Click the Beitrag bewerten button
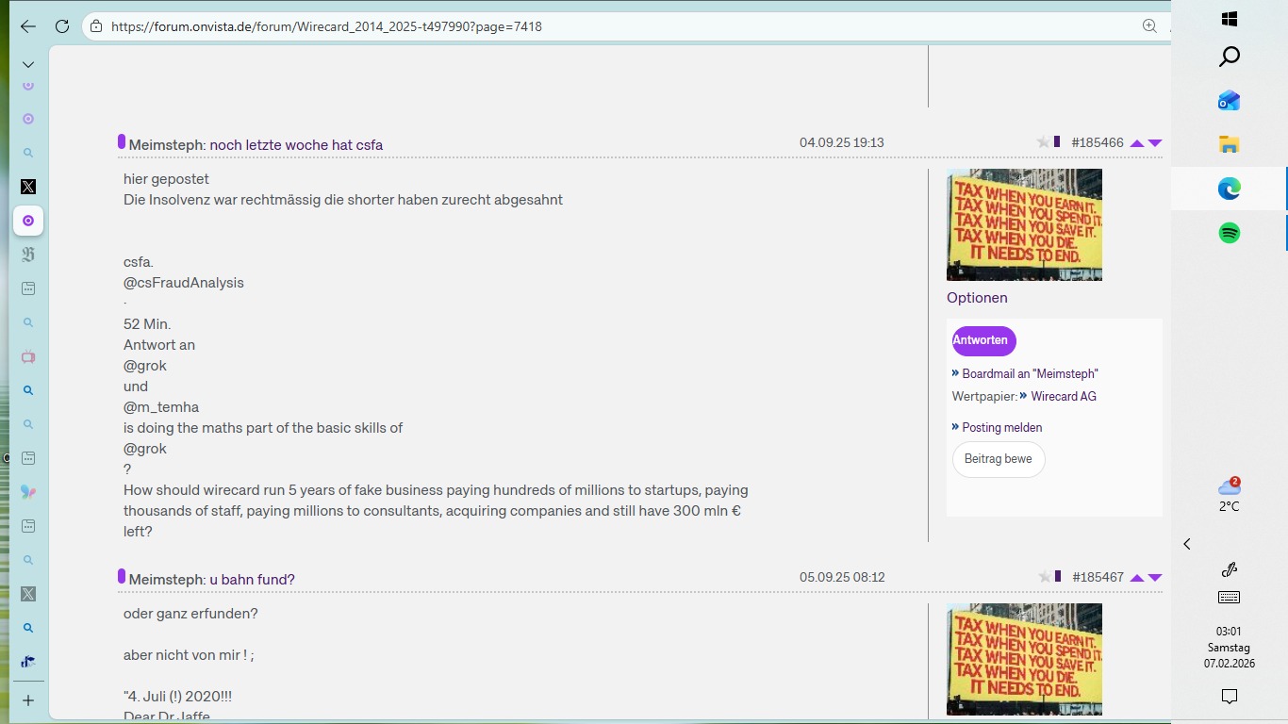1288x724 pixels. (x=999, y=459)
